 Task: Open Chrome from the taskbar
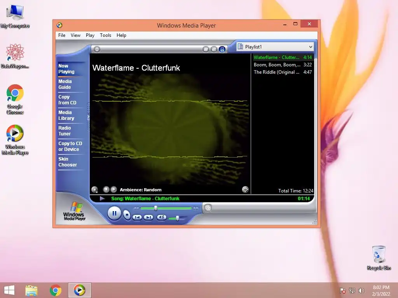pos(55,290)
